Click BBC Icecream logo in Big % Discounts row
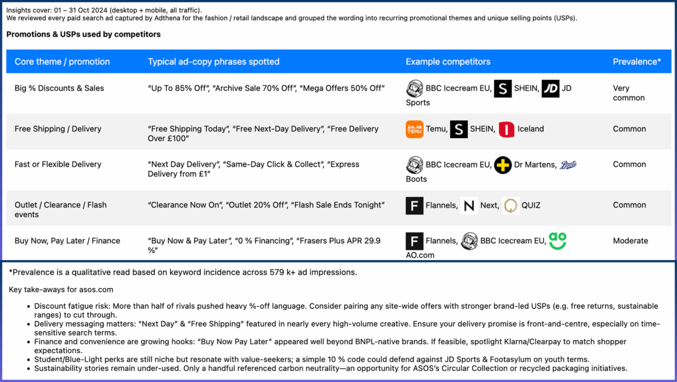This screenshot has width=677, height=382. coord(415,89)
